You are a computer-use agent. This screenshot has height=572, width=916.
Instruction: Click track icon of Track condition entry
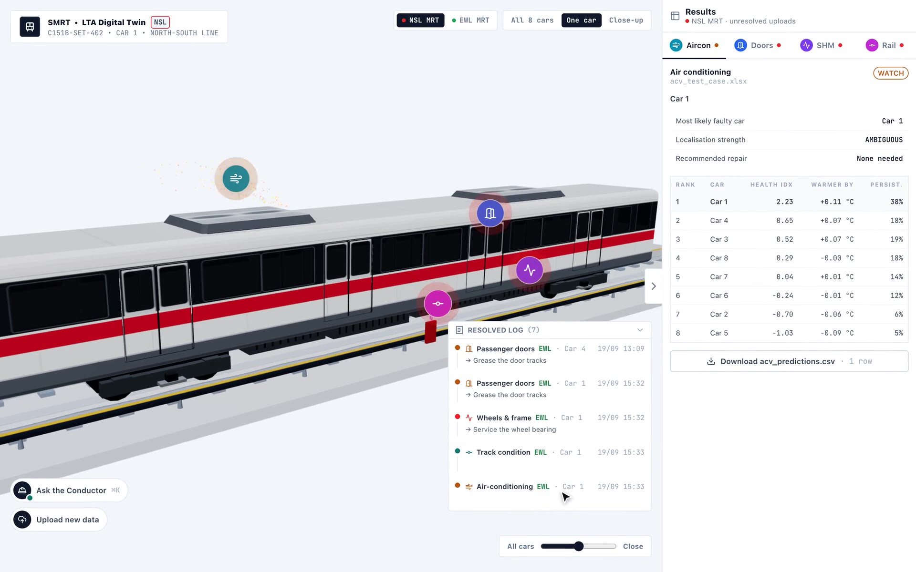[469, 452]
